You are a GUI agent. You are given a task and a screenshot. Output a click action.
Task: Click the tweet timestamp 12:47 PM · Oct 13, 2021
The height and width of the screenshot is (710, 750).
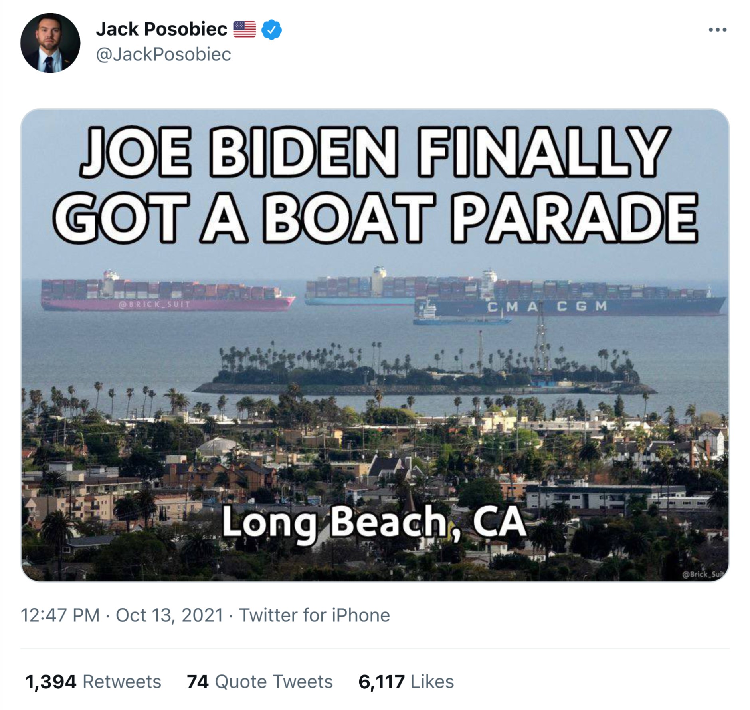point(122,615)
